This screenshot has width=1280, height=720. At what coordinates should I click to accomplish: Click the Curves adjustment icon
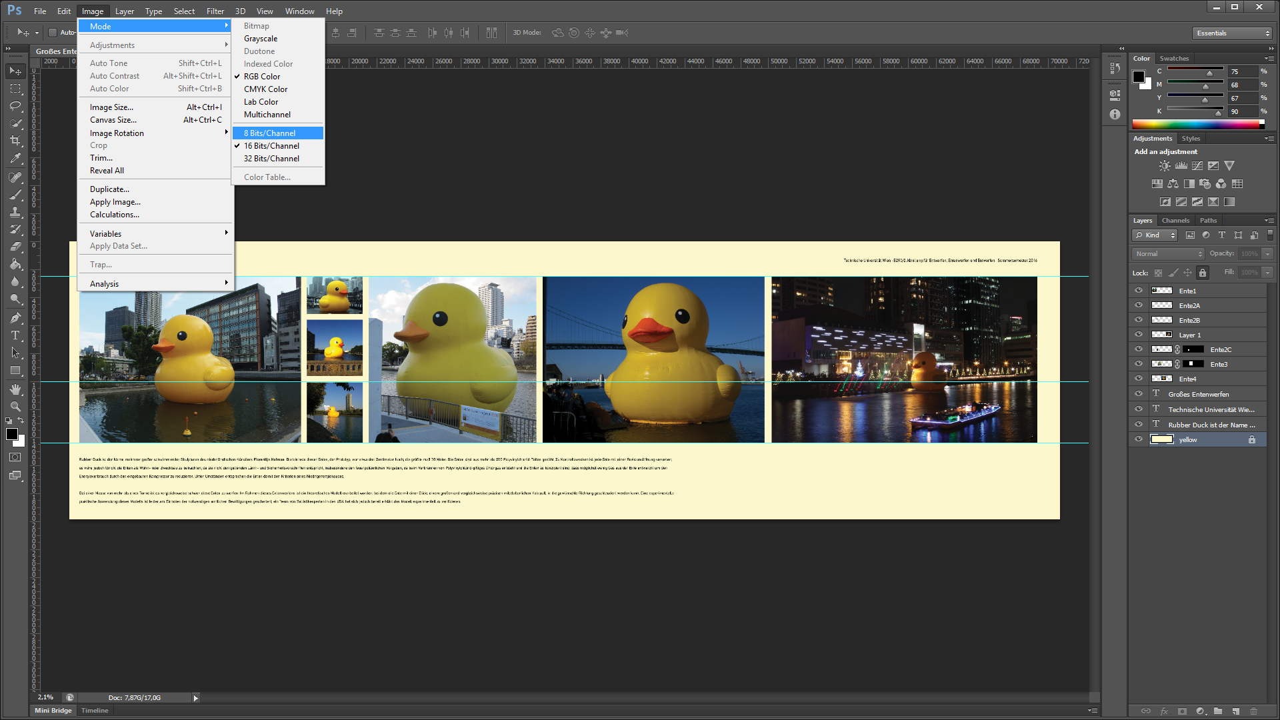[1197, 165]
